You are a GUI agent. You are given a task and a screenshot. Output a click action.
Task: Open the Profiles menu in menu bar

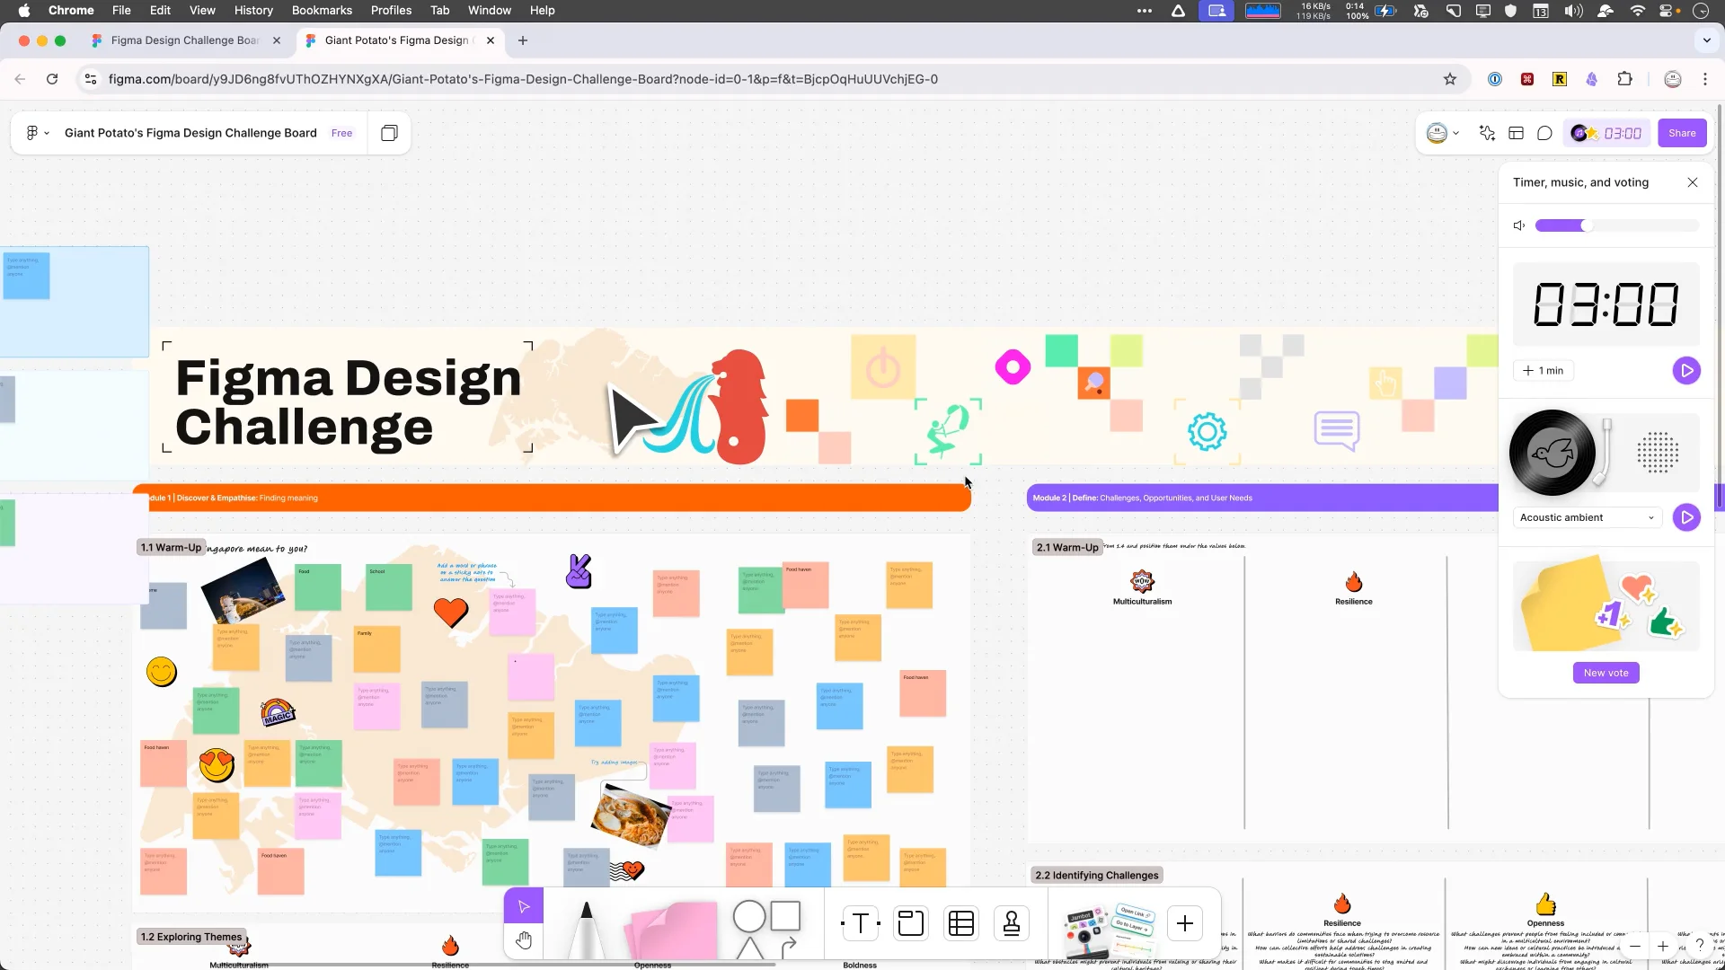(x=391, y=11)
